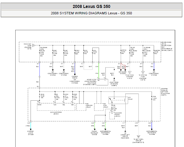
Task: Click the STOP LP L FUSE label
Action: tap(67, 97)
